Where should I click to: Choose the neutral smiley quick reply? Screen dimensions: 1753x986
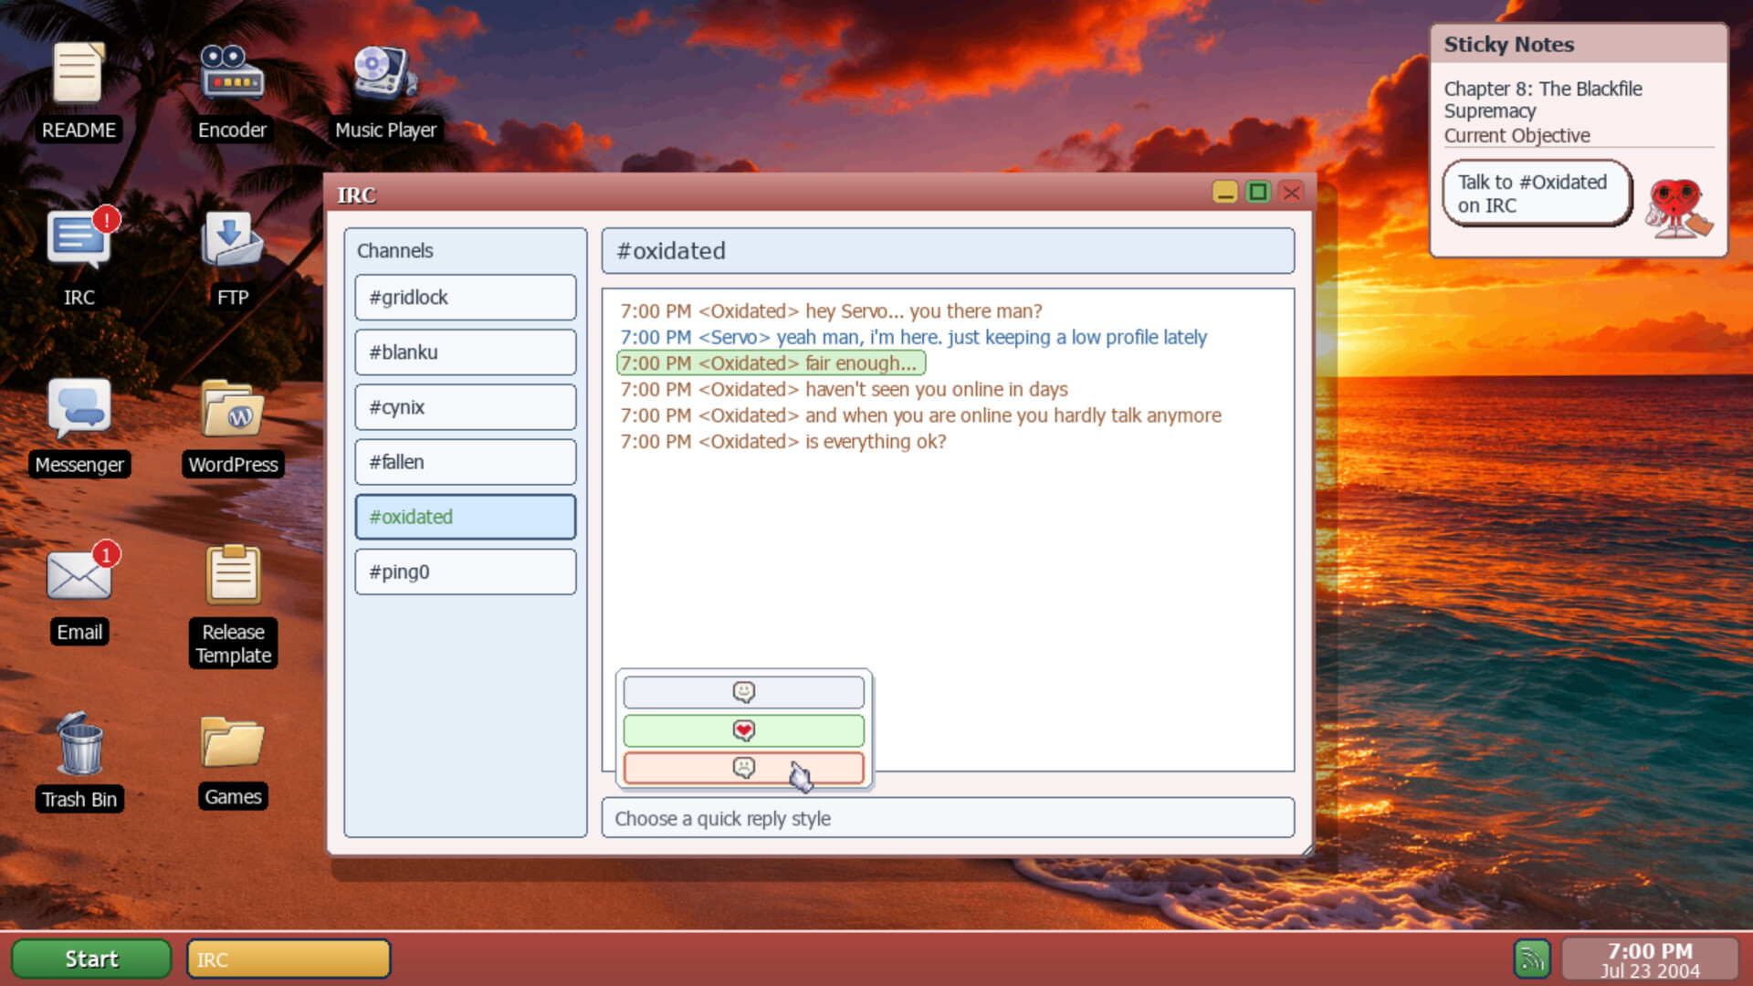743,692
